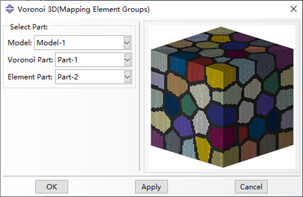Select the Model-1 combo box field
This screenshot has width=303, height=197.
pyautogui.click(x=83, y=43)
